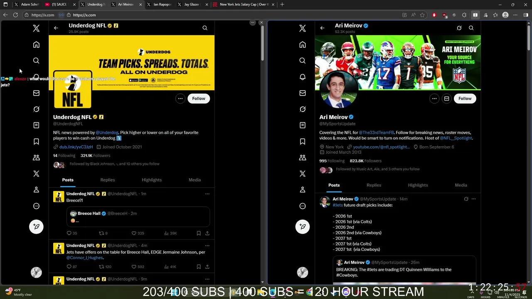Image resolution: width=532 pixels, height=299 pixels.
Task: Like the Breece?! post
Action: click(x=138, y=233)
